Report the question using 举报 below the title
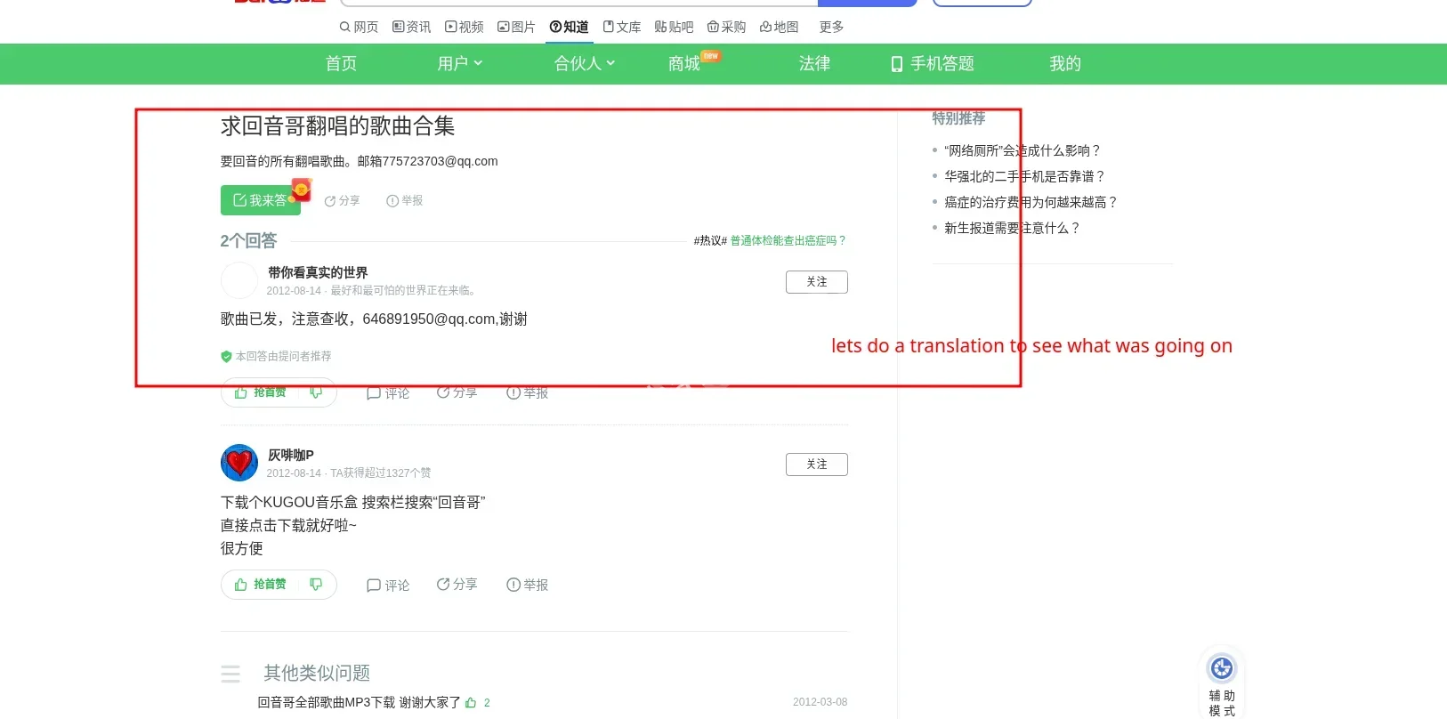This screenshot has width=1447, height=719. (x=404, y=201)
